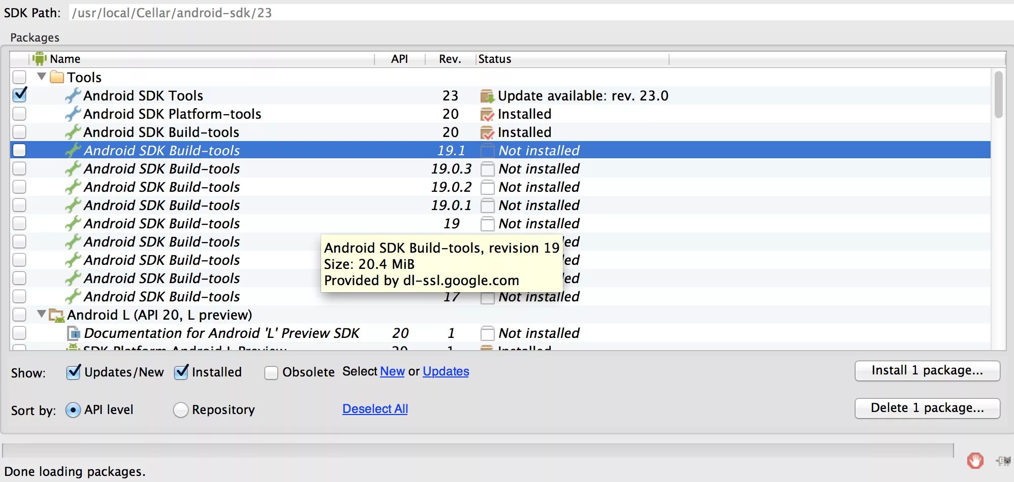Click the Deselect All link

375,409
